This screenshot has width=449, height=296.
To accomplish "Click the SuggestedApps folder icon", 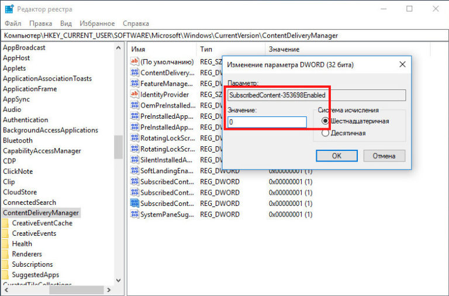I will pos(5,274).
